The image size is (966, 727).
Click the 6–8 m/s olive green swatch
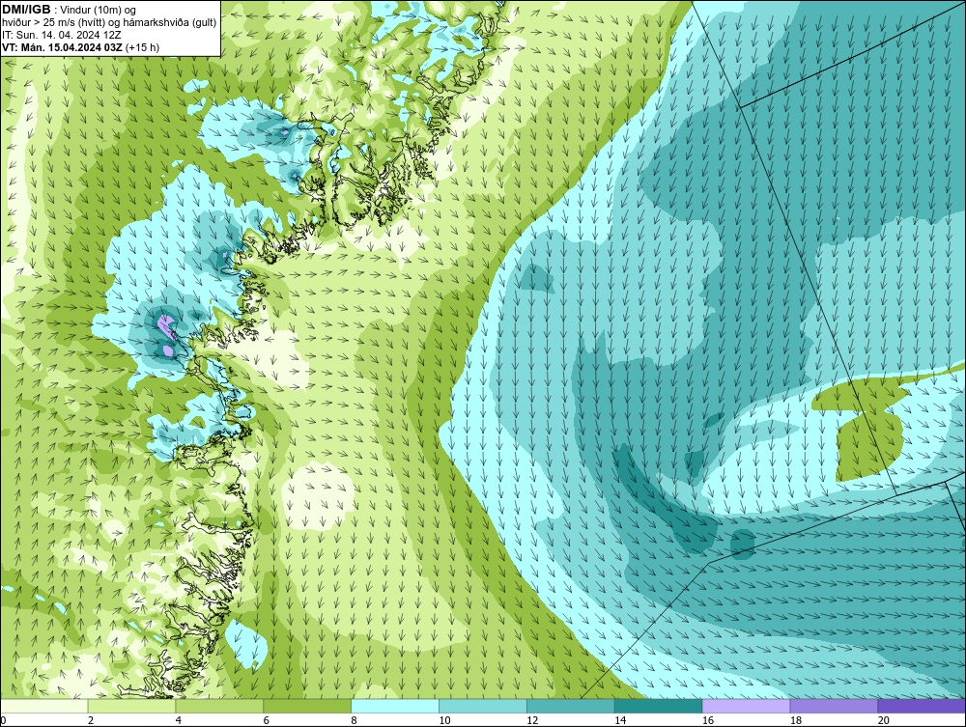[307, 706]
